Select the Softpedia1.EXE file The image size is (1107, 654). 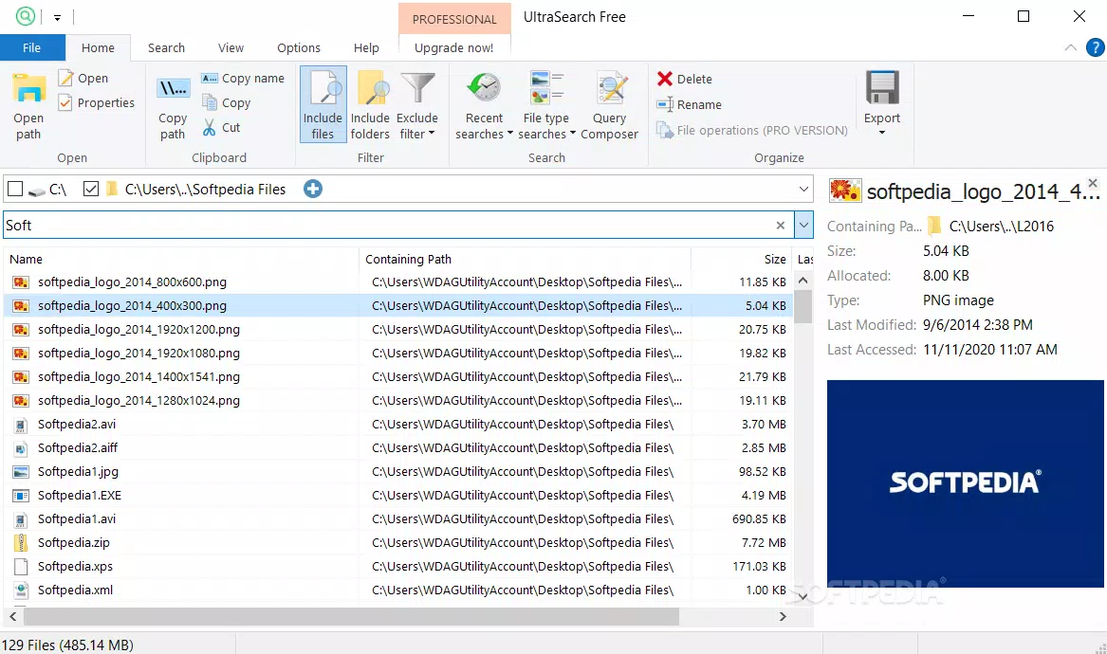[398, 496]
